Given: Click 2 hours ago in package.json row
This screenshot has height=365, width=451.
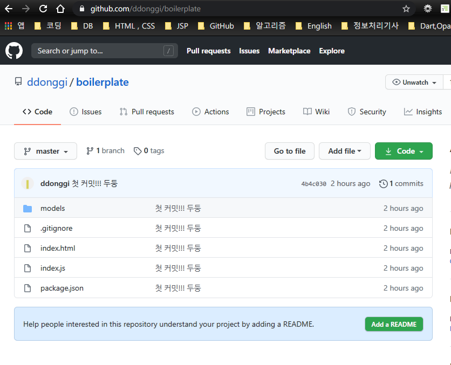Looking at the screenshot, I should pos(403,288).
